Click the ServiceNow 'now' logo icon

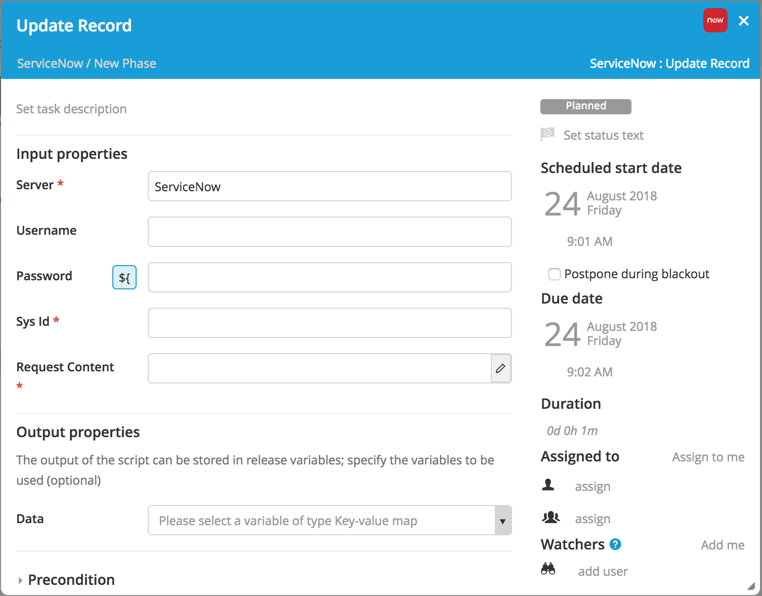click(715, 20)
